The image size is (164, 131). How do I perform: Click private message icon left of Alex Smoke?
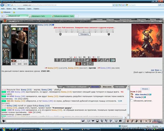(132, 94)
